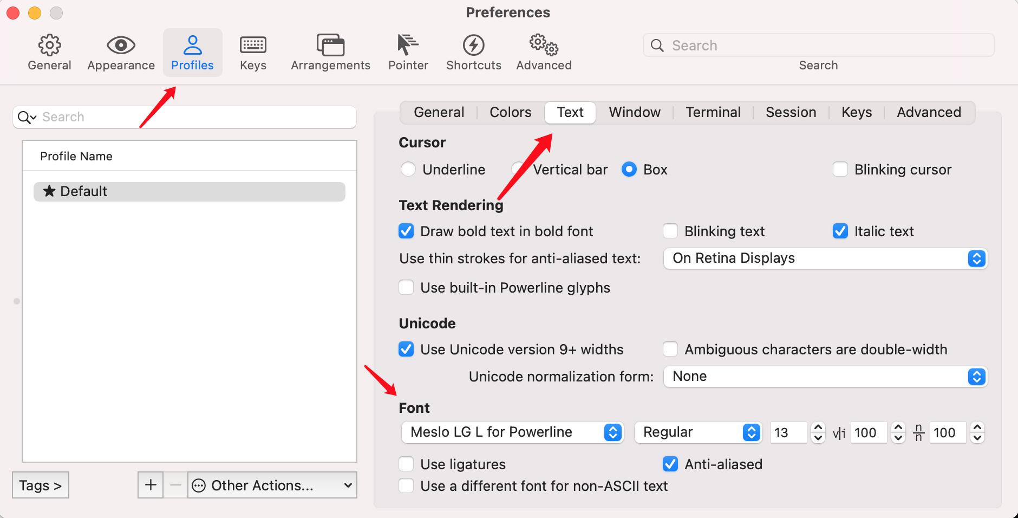The width and height of the screenshot is (1018, 518).
Task: Open the Advanced preferences pane in toolbar
Action: coord(544,53)
